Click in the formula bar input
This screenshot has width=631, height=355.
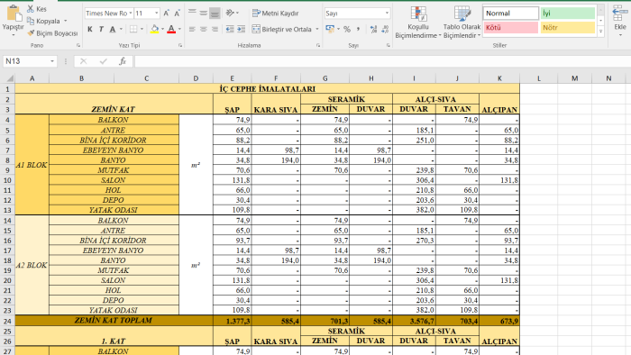point(382,61)
